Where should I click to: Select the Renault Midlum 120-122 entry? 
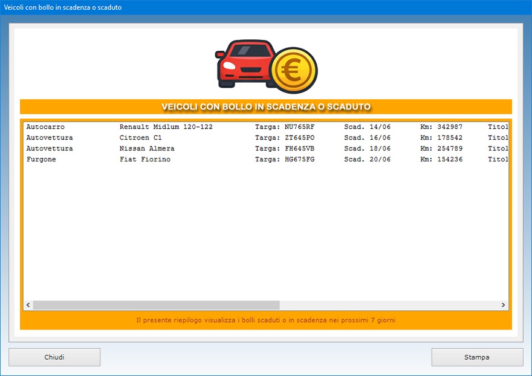click(166, 127)
